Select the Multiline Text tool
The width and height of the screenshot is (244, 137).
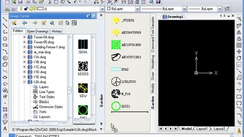click(x=5, y=129)
